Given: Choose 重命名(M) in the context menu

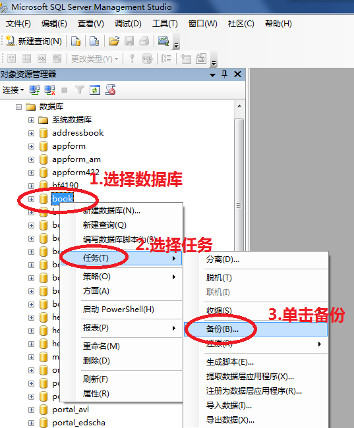Looking at the screenshot, I should tap(121, 346).
